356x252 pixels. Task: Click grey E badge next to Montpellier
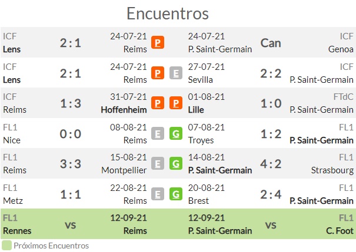(x=158, y=163)
